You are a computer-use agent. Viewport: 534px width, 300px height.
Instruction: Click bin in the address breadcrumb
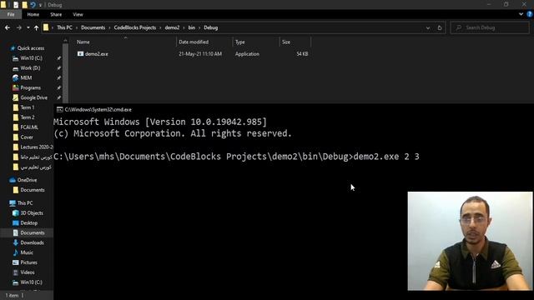(192, 27)
